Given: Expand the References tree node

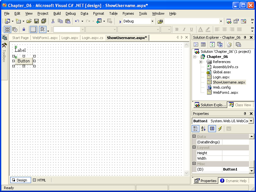Looking at the screenshot, I should pyautogui.click(x=201, y=62).
